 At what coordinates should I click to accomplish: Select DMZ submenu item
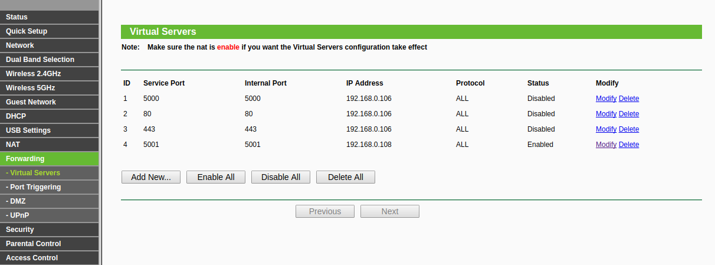[50, 201]
